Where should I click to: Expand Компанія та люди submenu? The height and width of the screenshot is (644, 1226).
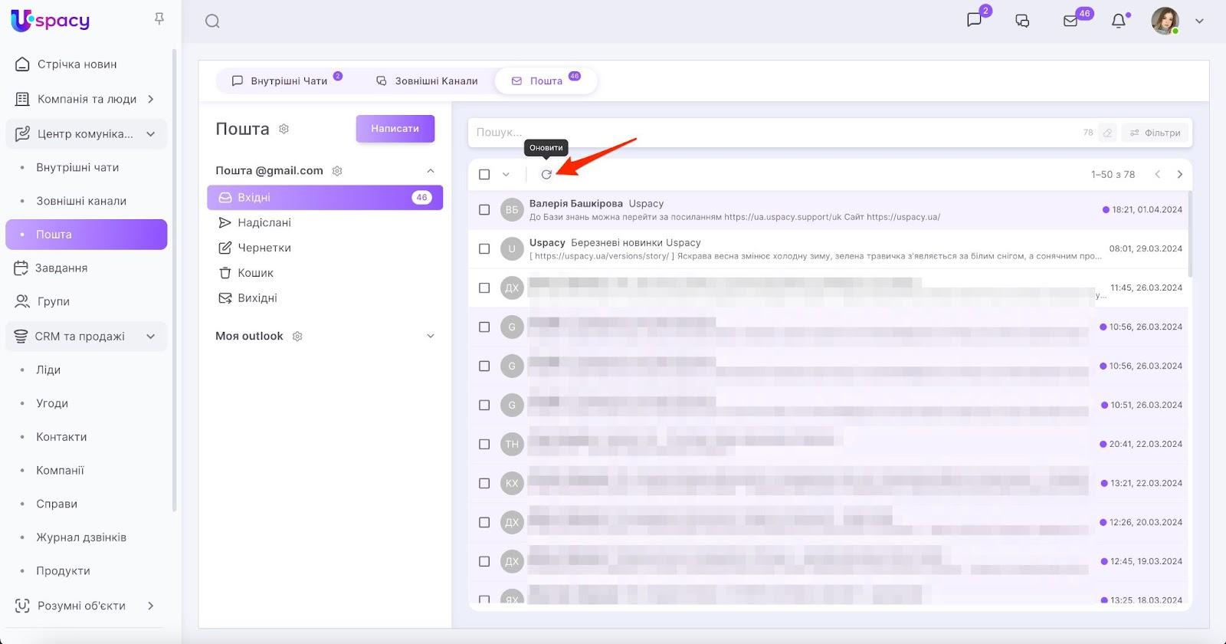151,99
